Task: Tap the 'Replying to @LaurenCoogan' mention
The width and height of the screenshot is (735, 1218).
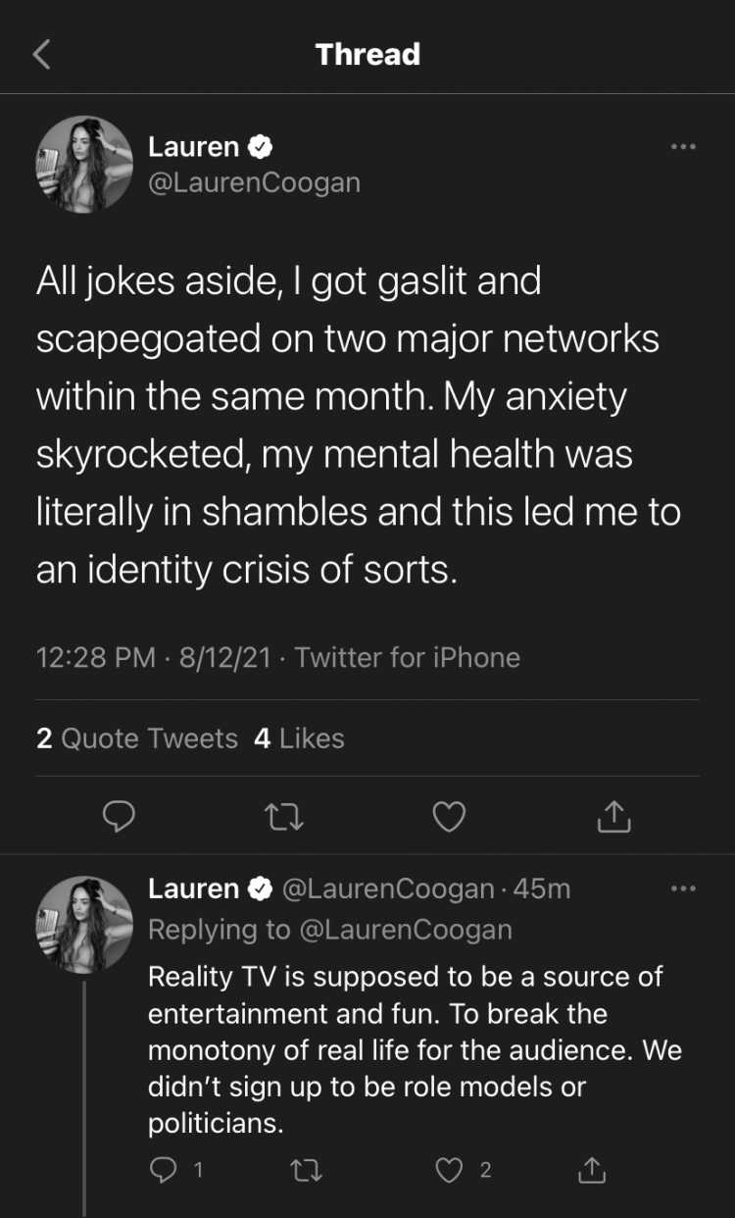Action: coord(404,929)
